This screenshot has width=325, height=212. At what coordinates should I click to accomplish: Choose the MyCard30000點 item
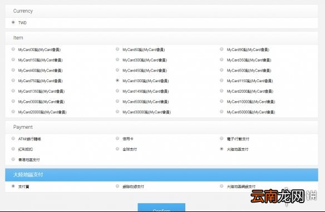117,112
